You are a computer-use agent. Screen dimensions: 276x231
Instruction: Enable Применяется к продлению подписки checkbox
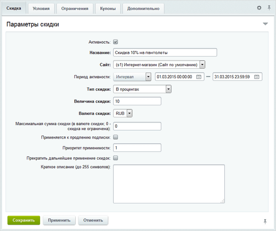click(116, 137)
